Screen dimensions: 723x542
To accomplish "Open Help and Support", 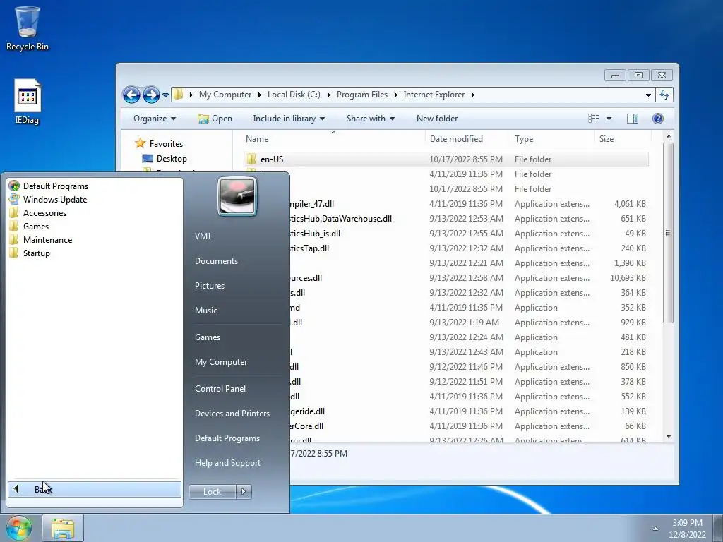I will click(x=227, y=463).
